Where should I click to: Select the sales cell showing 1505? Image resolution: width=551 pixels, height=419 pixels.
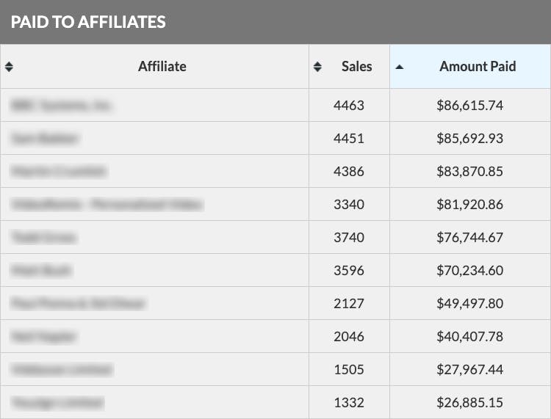349,370
